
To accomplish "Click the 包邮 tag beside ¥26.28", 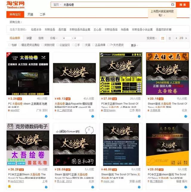I will pyautogui.click(x=21, y=170).
